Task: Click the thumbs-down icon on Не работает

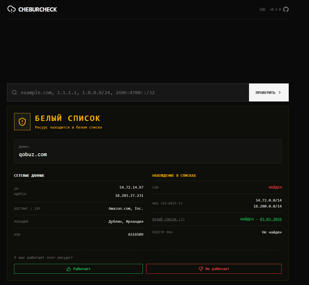Action: coord(201,269)
